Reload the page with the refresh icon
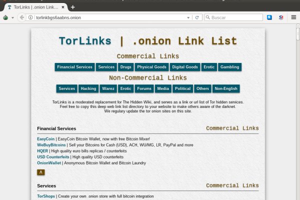300x200 pixels. tap(197, 17)
